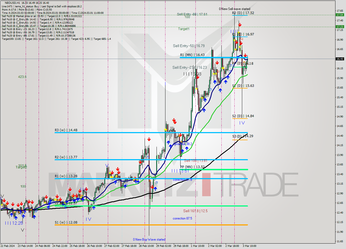Screen dimensions: 346x249
Task: Click the 15.40 price axis value
Action: [340, 97]
